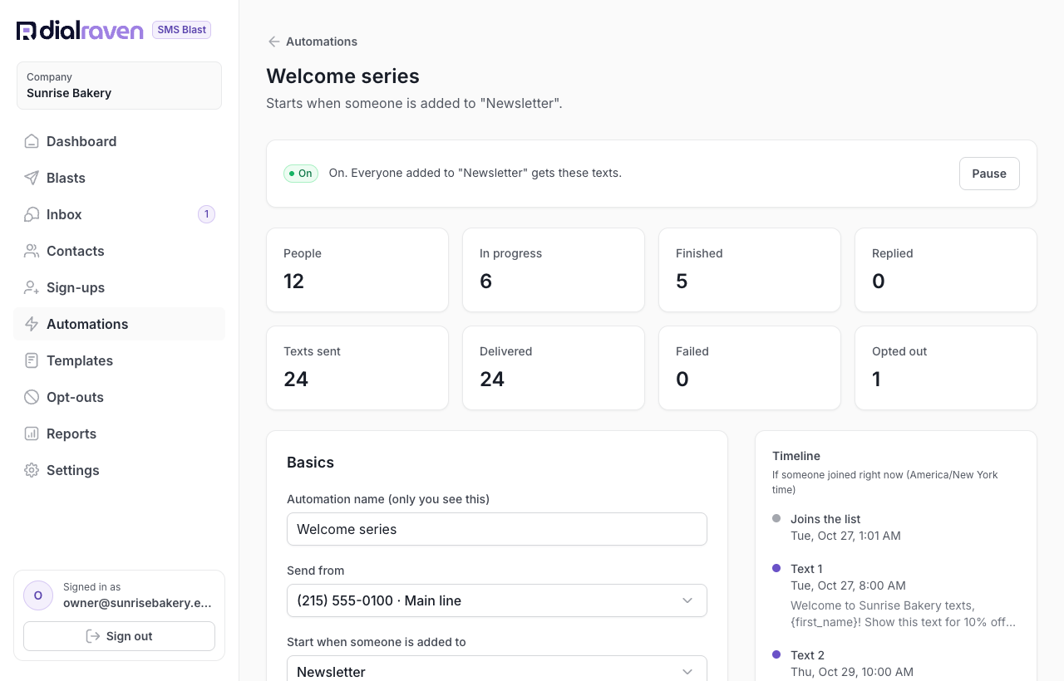Screen dimensions: 1064x681
Task: Click the Automation name input field
Action: pos(497,529)
